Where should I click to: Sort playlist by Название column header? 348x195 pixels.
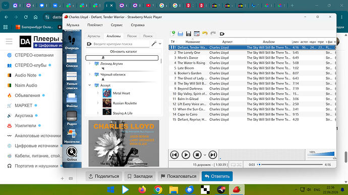click(193, 42)
